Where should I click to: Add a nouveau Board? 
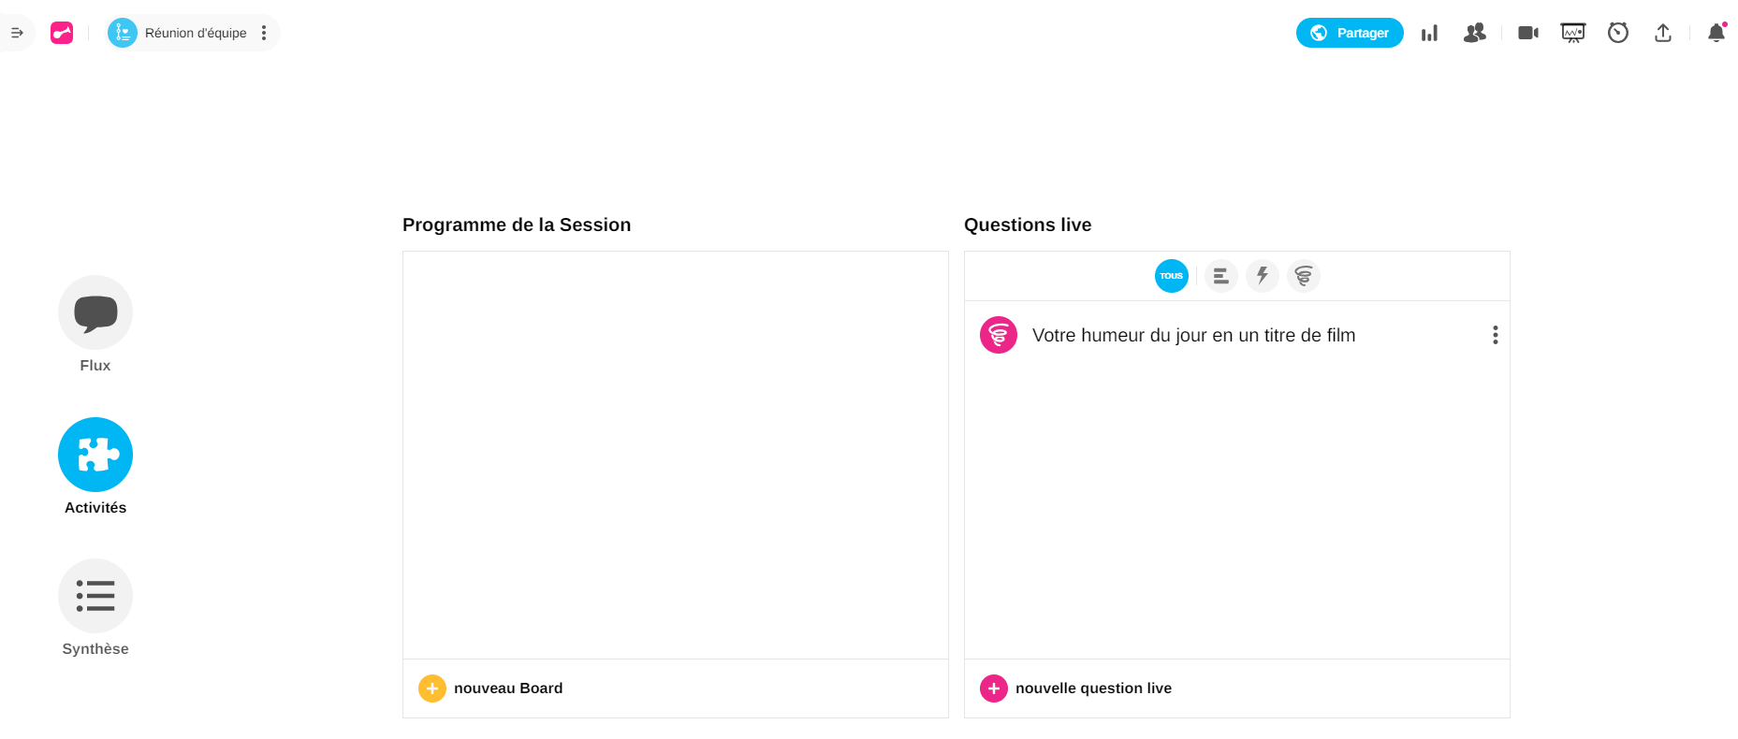point(491,688)
